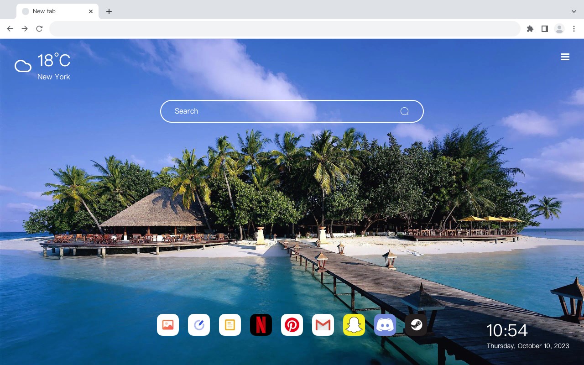This screenshot has height=365, width=584.
Task: Launch the Pinterest shortcut
Action: (292, 325)
